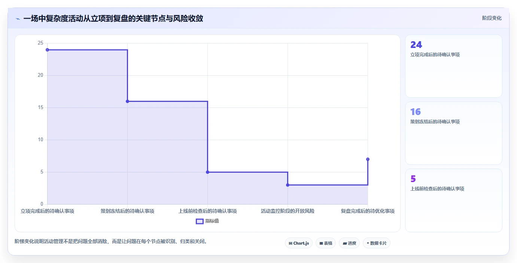
Task: Click x-axis label 活动监控阶段的开放风险
Action: tap(288, 211)
